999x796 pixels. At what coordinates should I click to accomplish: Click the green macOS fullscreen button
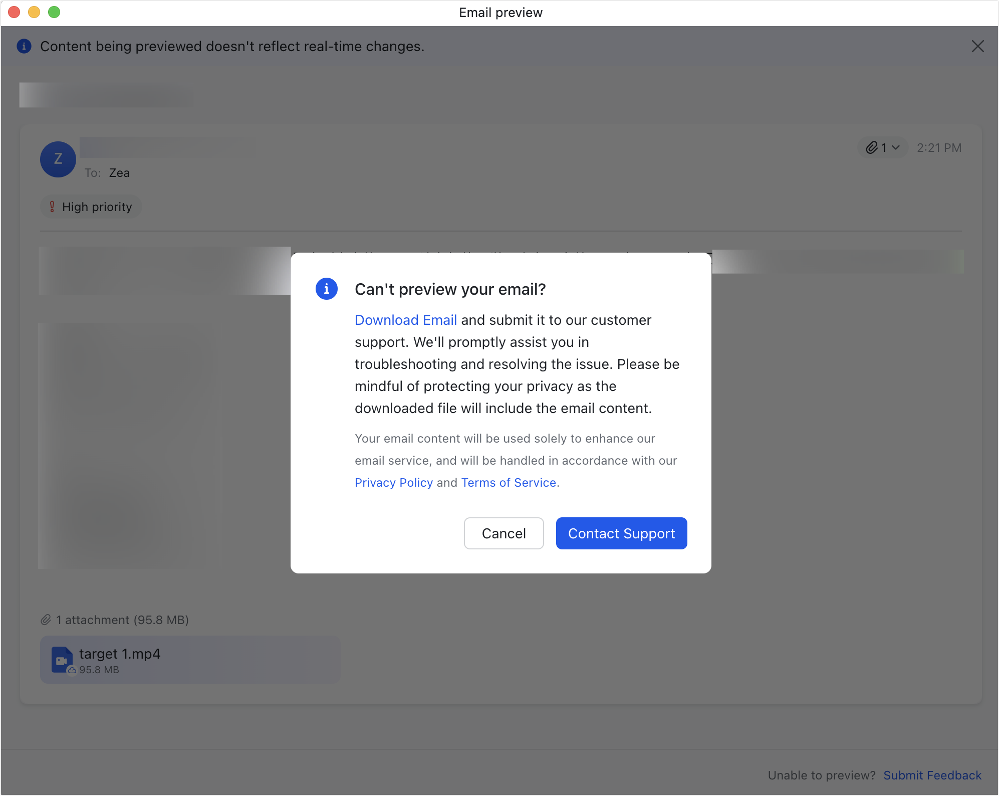(54, 12)
